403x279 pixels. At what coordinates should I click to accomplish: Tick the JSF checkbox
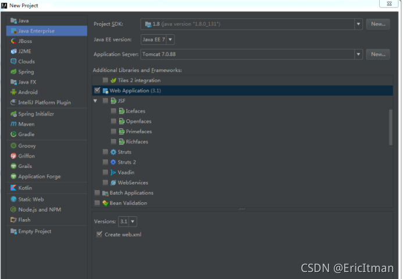tap(105, 101)
